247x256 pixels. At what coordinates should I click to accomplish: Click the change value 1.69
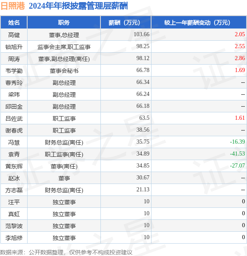[240, 70]
